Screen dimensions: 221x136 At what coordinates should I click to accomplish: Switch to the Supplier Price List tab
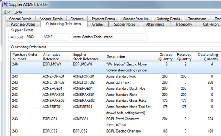point(136,19)
